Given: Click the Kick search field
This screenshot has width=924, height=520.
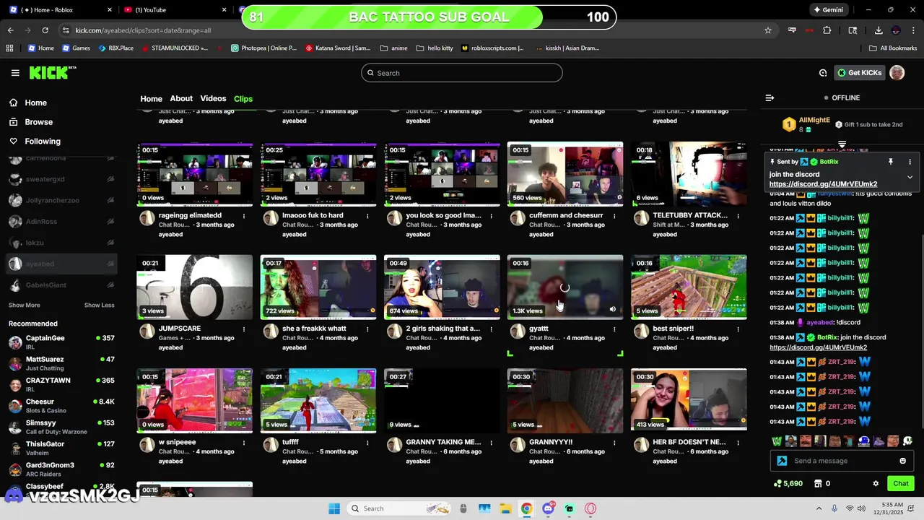Looking at the screenshot, I should tap(462, 73).
